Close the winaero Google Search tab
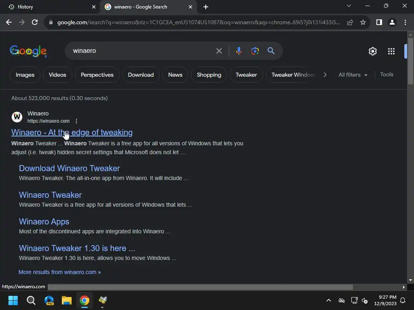The height and width of the screenshot is (310, 414). 190,7
